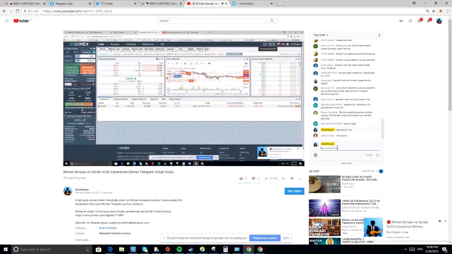Click Windows Type here to search box
This screenshot has width=452, height=254.
(51, 249)
